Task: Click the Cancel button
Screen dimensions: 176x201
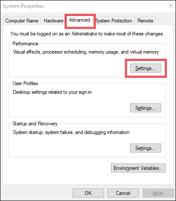Action: click(123, 193)
